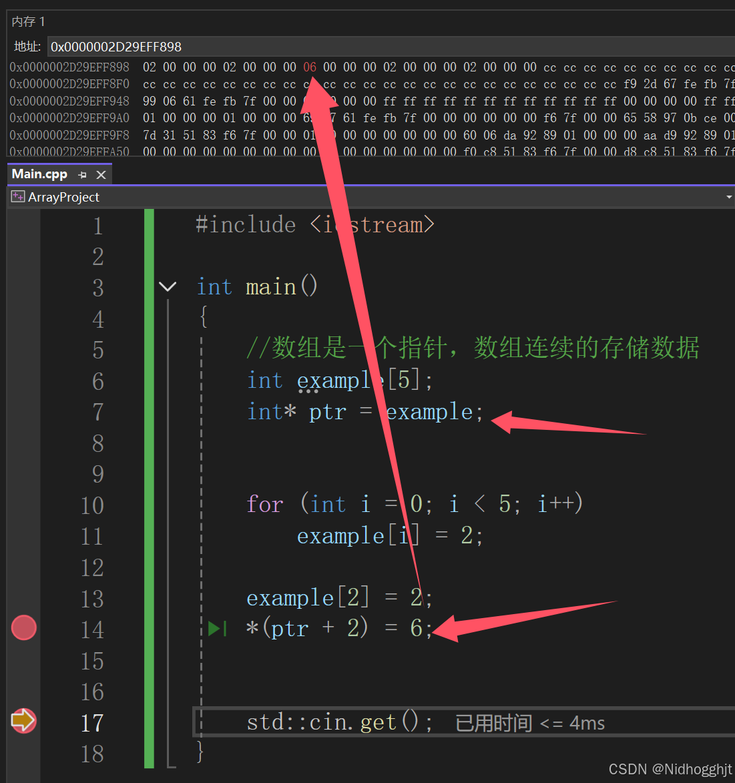Screen dimensions: 735x783
Task: Open the ArrayProject scope dropdown arrow
Action: [729, 197]
